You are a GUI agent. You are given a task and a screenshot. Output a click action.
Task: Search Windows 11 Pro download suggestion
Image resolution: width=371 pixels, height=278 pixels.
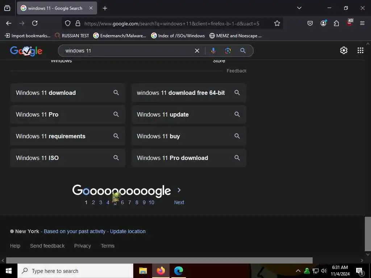coord(189,158)
